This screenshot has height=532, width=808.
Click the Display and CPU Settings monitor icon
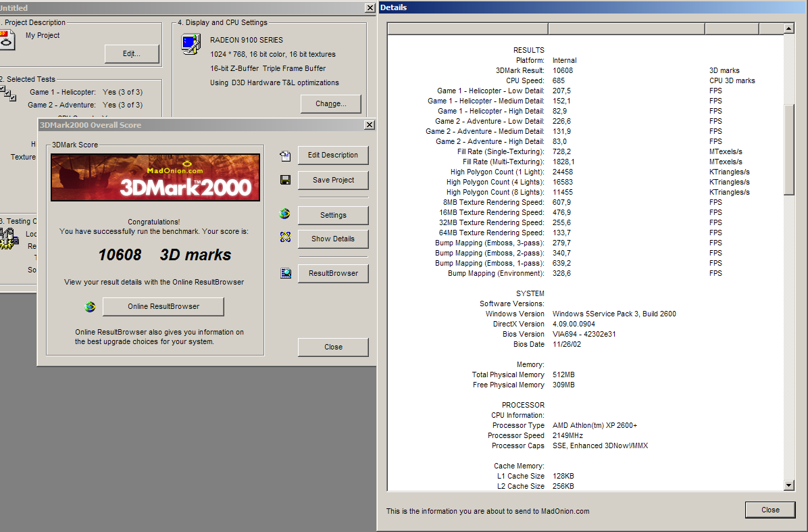tap(190, 44)
